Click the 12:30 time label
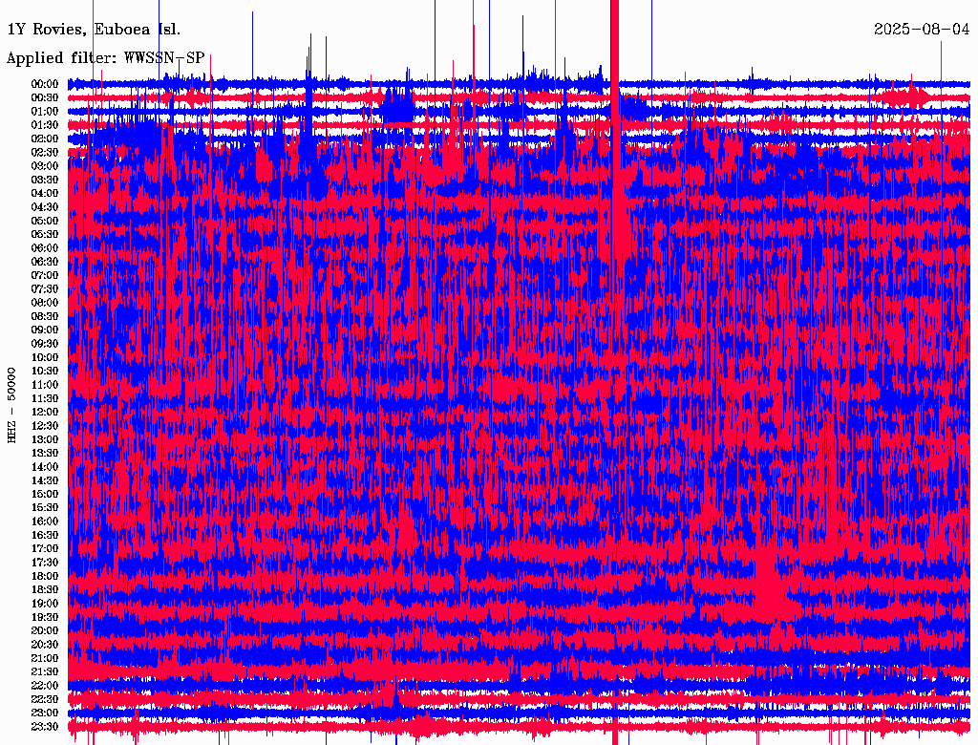This screenshot has height=745, width=978. tap(45, 426)
